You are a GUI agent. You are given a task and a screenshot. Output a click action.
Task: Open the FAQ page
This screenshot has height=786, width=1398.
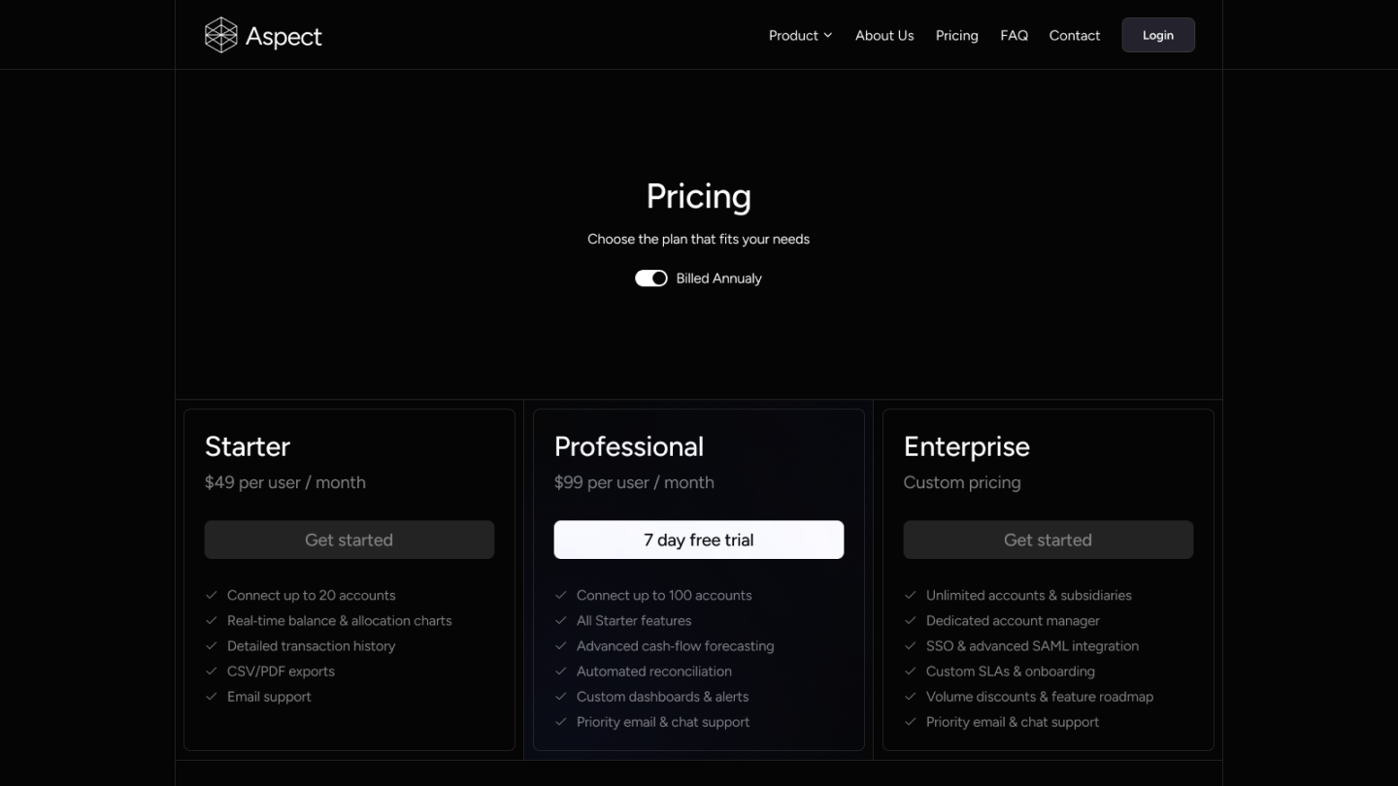pos(1014,36)
